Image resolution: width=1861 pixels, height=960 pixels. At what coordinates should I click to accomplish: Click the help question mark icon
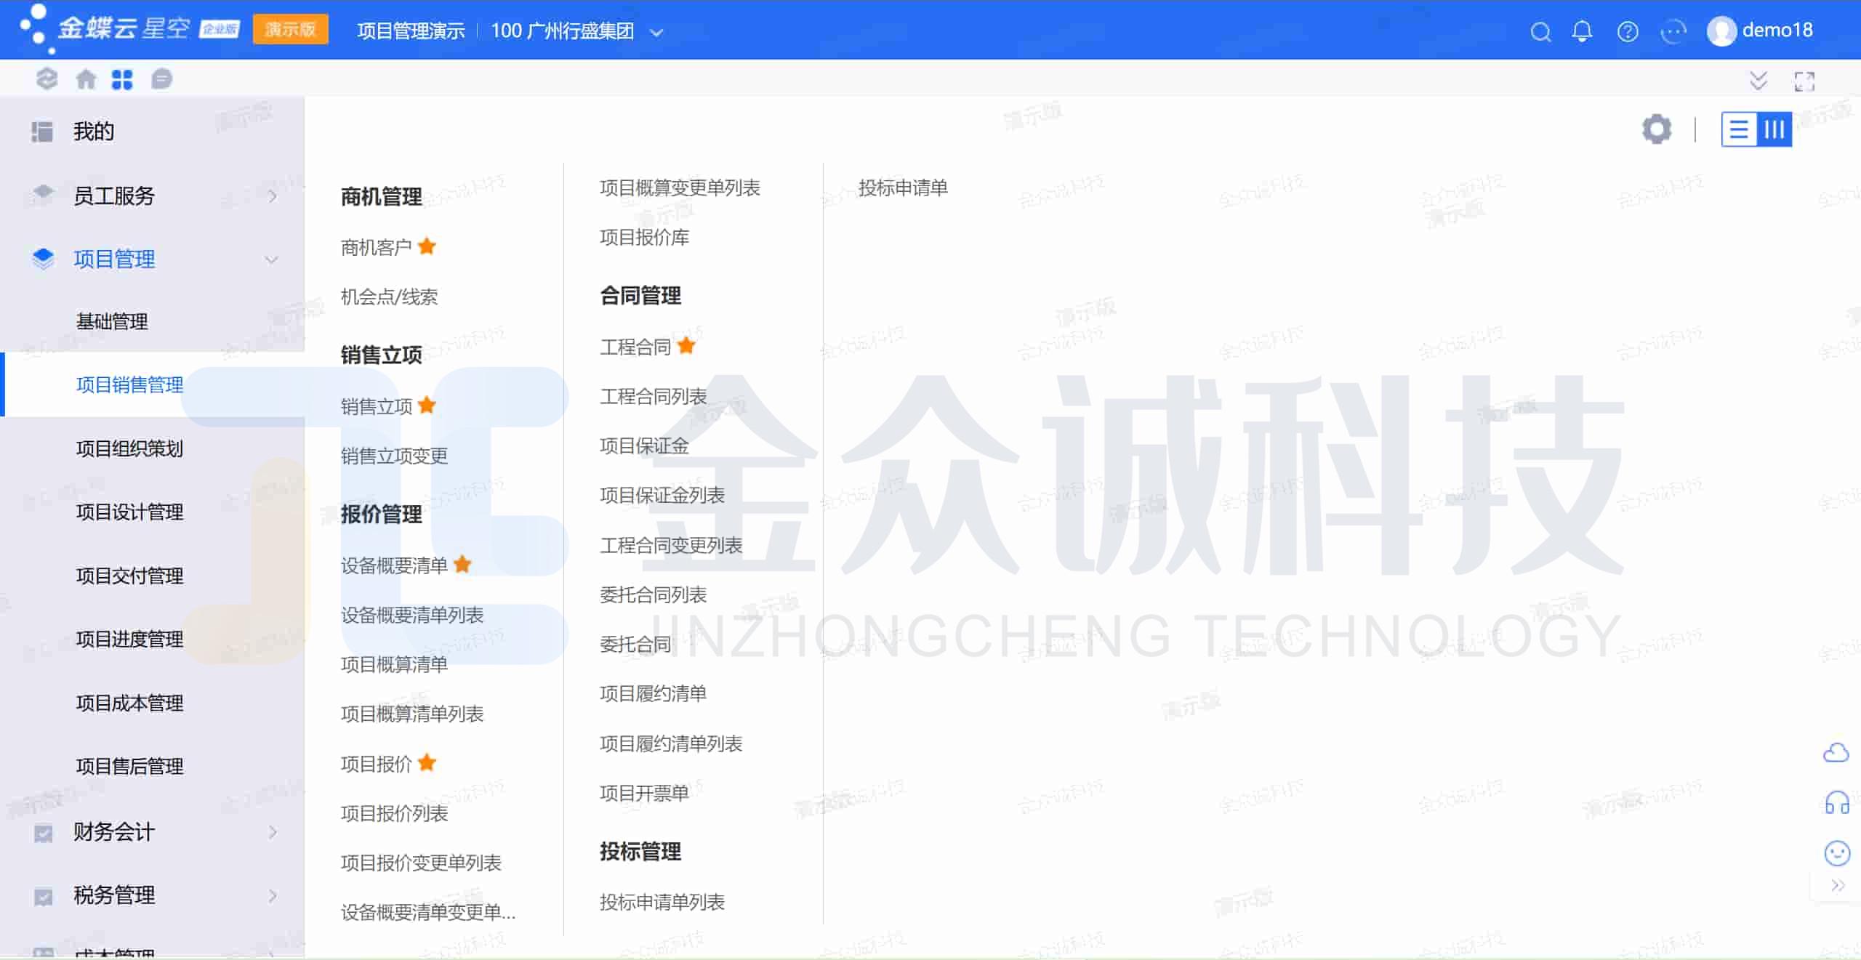(1628, 31)
